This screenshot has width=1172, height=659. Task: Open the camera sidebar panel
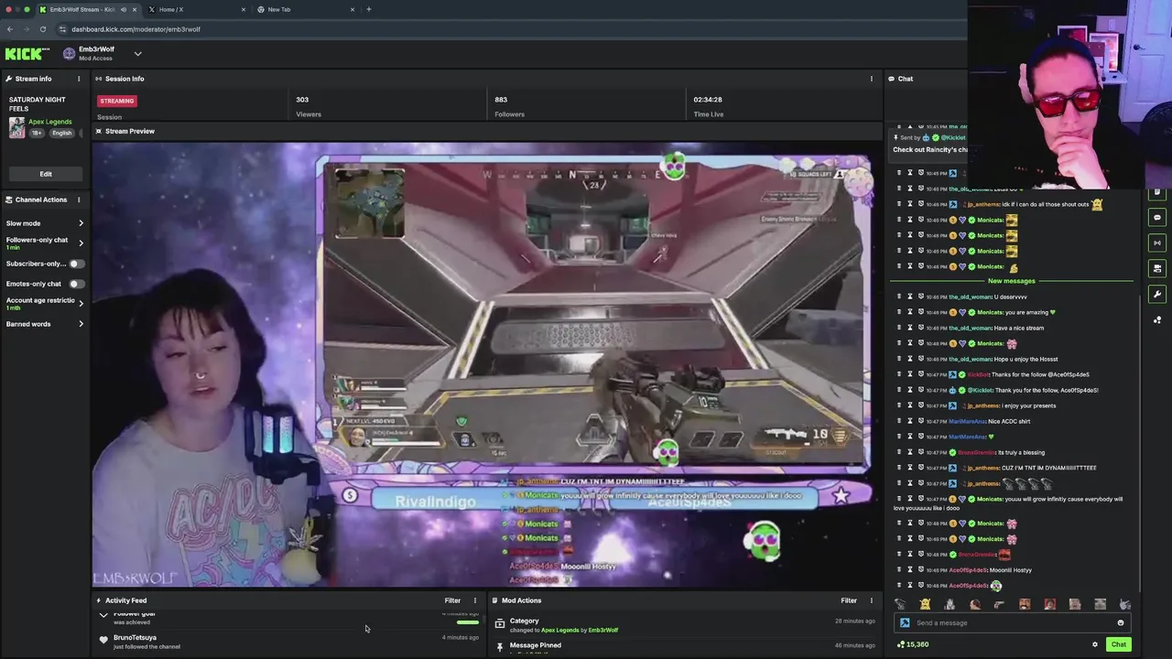1157,268
